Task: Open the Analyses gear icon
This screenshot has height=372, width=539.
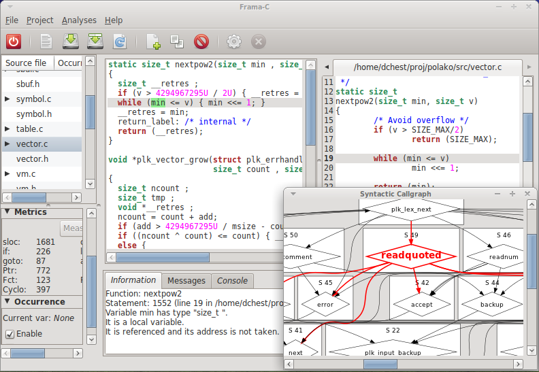Action: (x=234, y=41)
